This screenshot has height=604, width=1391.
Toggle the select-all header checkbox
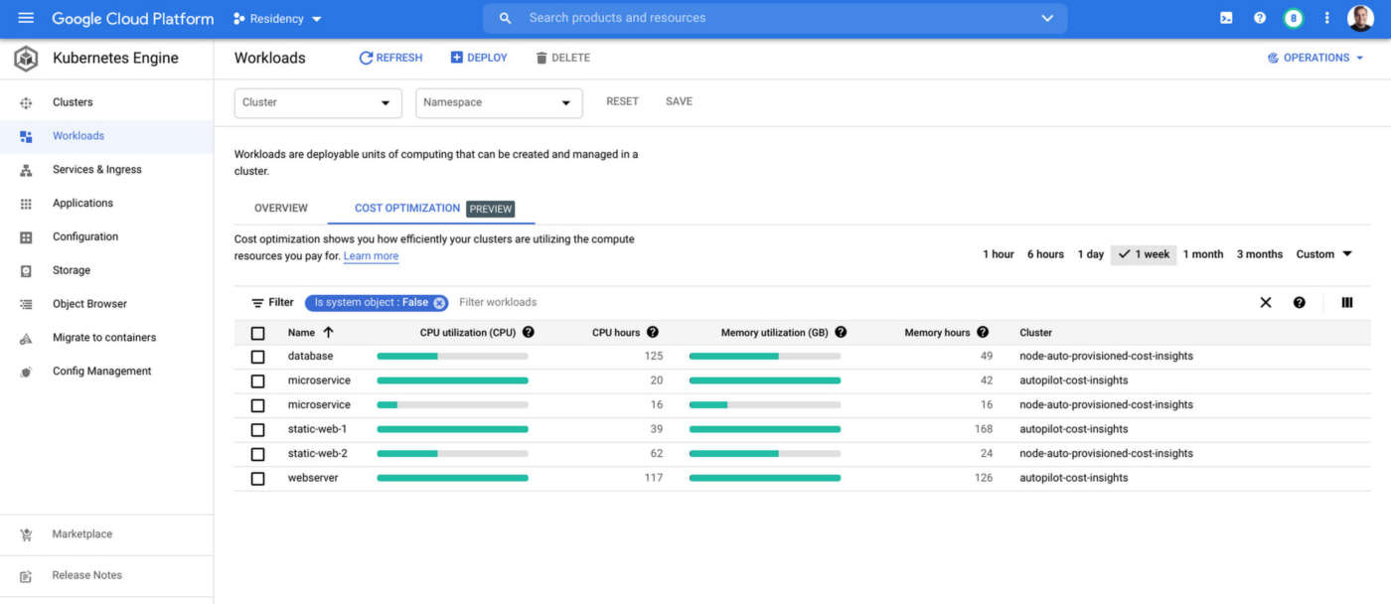(258, 334)
